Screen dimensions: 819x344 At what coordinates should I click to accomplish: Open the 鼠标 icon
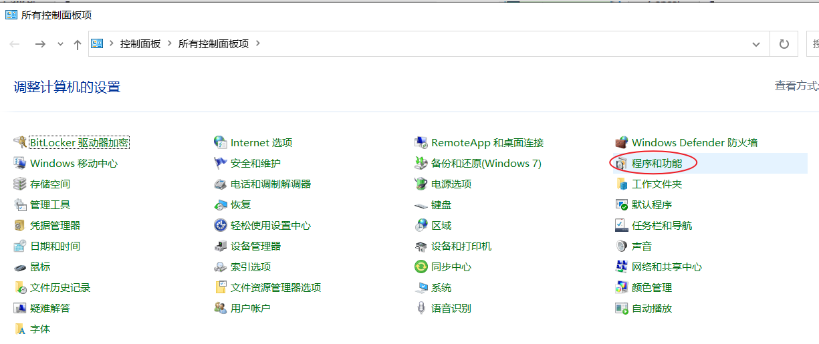(x=19, y=267)
